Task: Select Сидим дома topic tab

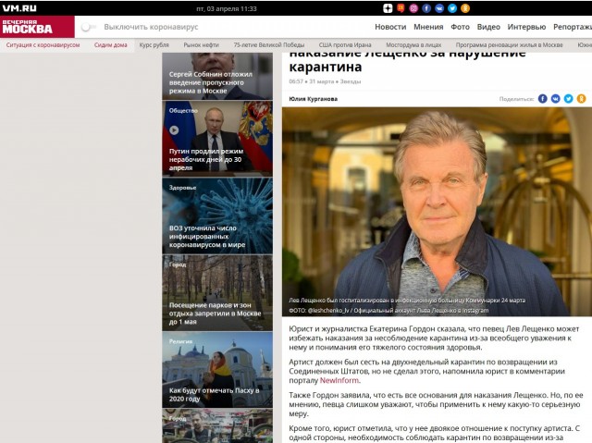Action: click(111, 45)
